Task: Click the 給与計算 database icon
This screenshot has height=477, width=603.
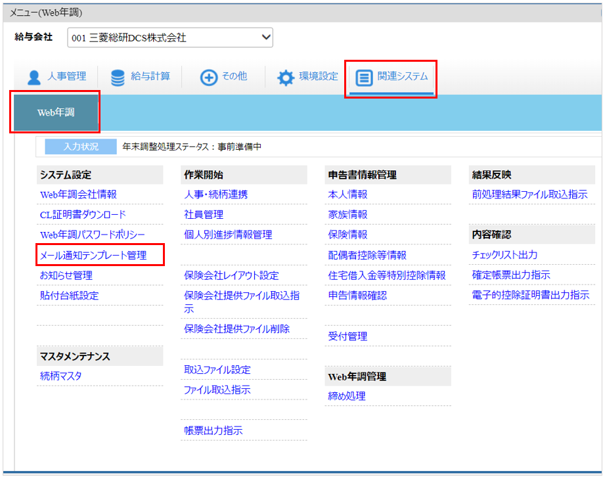Action: coord(118,78)
